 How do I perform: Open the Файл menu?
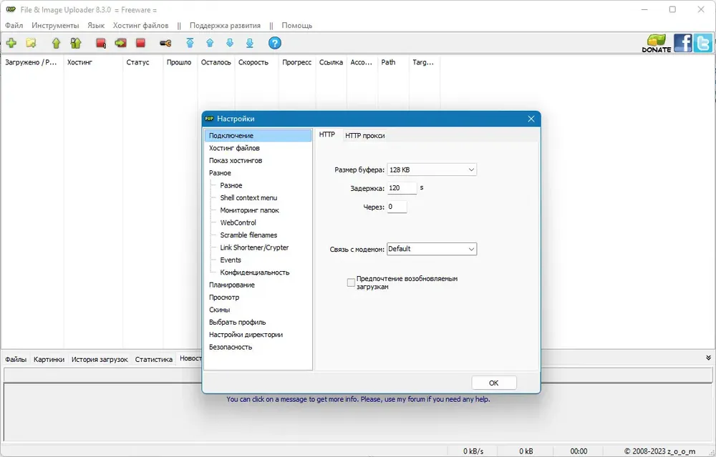[14, 25]
